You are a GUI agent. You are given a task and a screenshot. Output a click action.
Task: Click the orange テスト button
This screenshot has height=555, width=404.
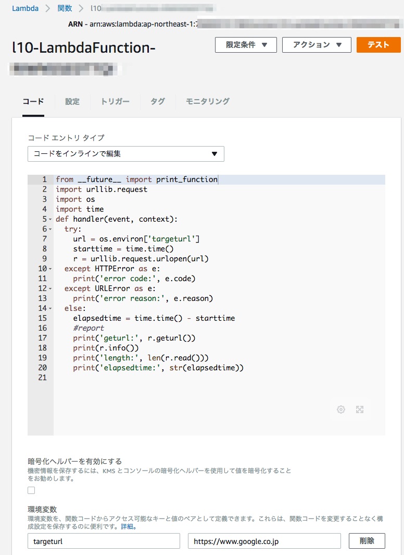coord(378,45)
